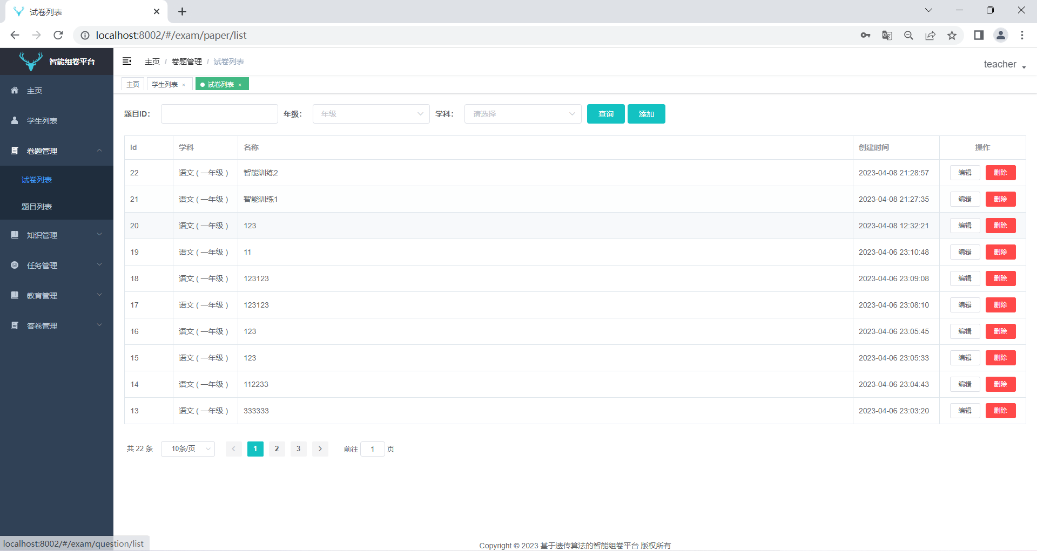Select page 1 in pagination
This screenshot has width=1037, height=551.
(255, 448)
